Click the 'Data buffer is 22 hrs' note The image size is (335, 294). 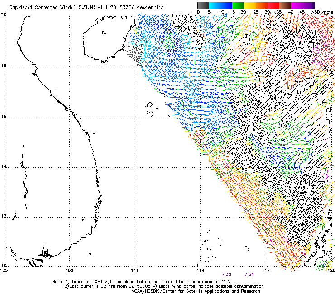point(107,286)
